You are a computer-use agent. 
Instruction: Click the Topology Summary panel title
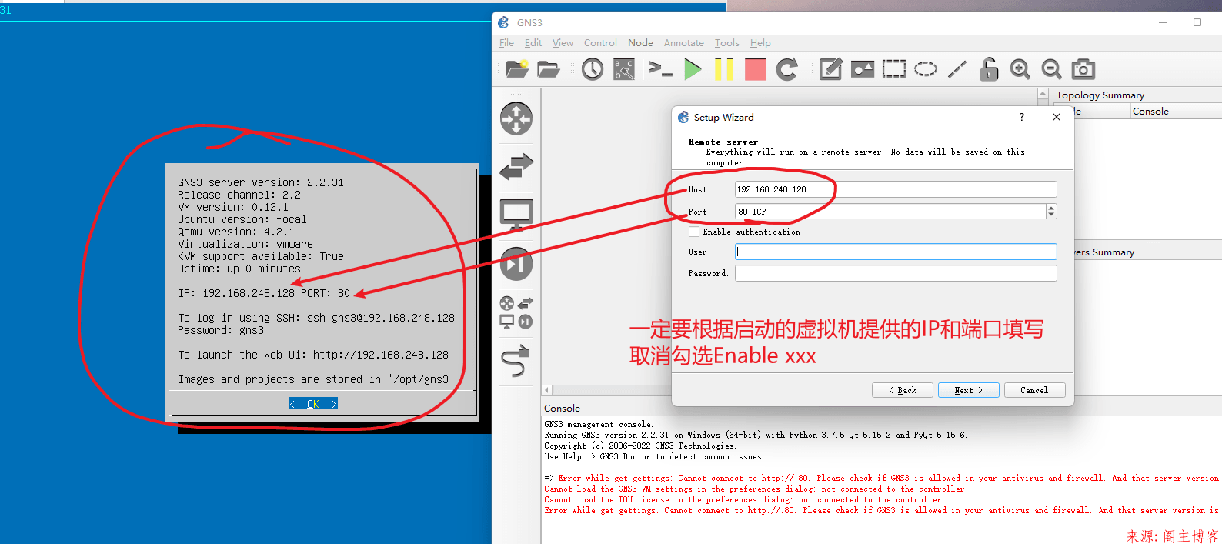[x=1100, y=95]
